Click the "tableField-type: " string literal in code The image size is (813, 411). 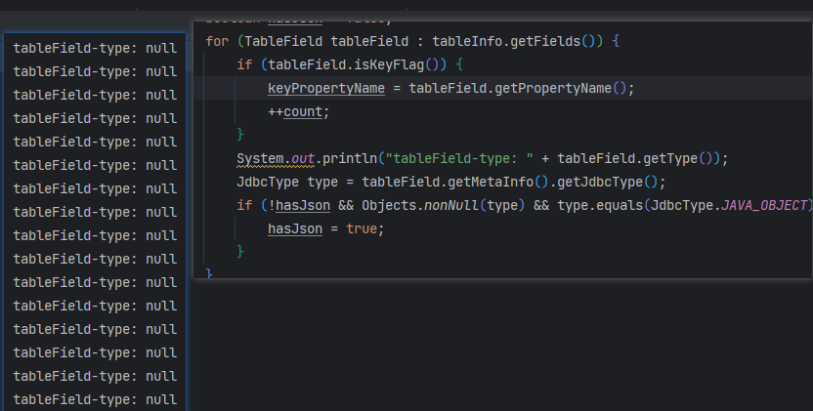click(459, 158)
